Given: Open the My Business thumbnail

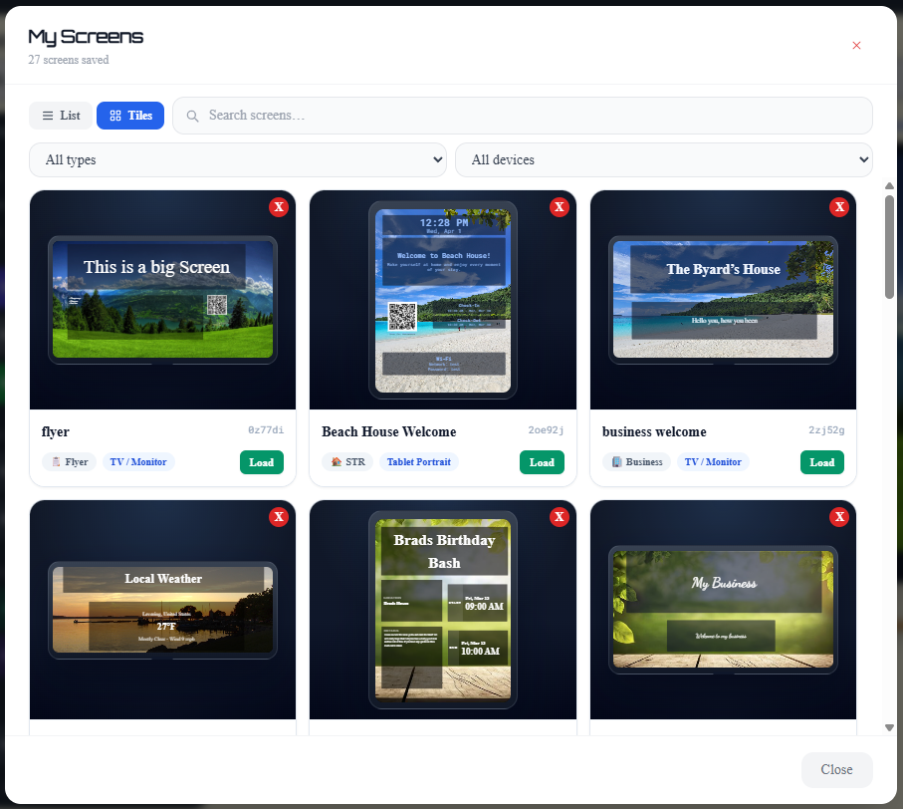Looking at the screenshot, I should 723,610.
